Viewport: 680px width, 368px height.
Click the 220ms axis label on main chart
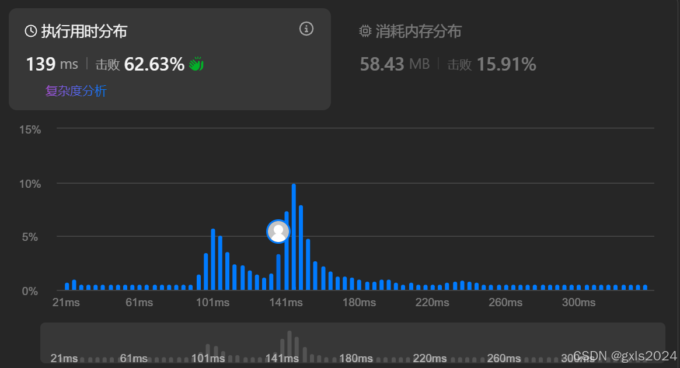pyautogui.click(x=432, y=303)
